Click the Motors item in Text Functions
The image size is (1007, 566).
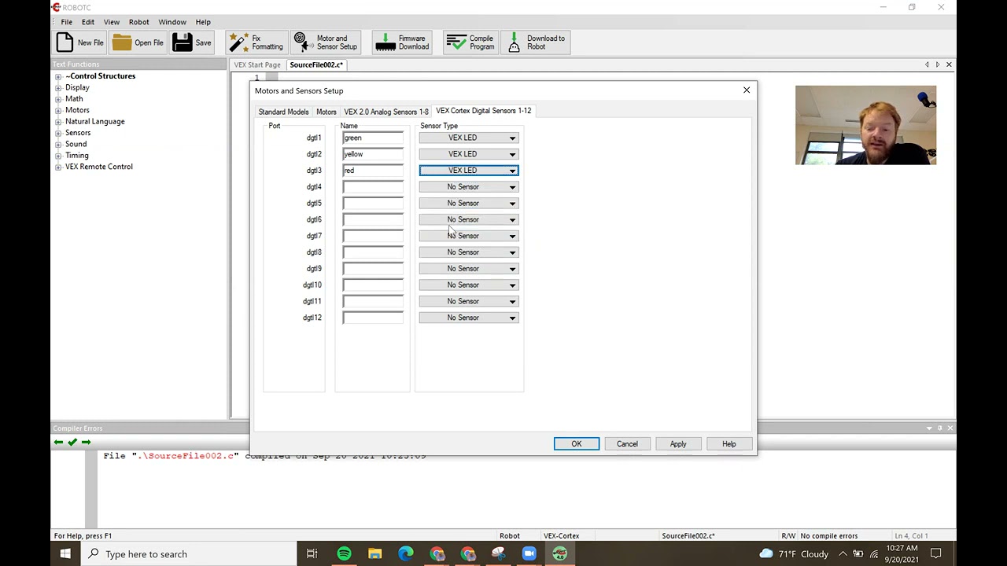[77, 110]
